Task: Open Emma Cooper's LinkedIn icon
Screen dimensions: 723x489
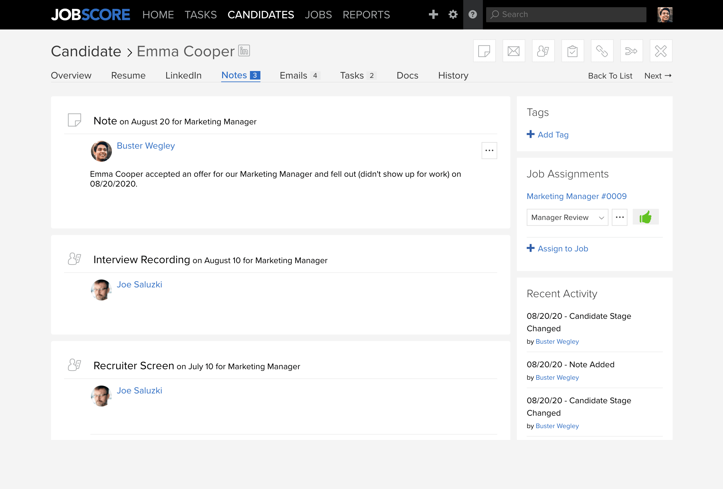Action: [244, 50]
